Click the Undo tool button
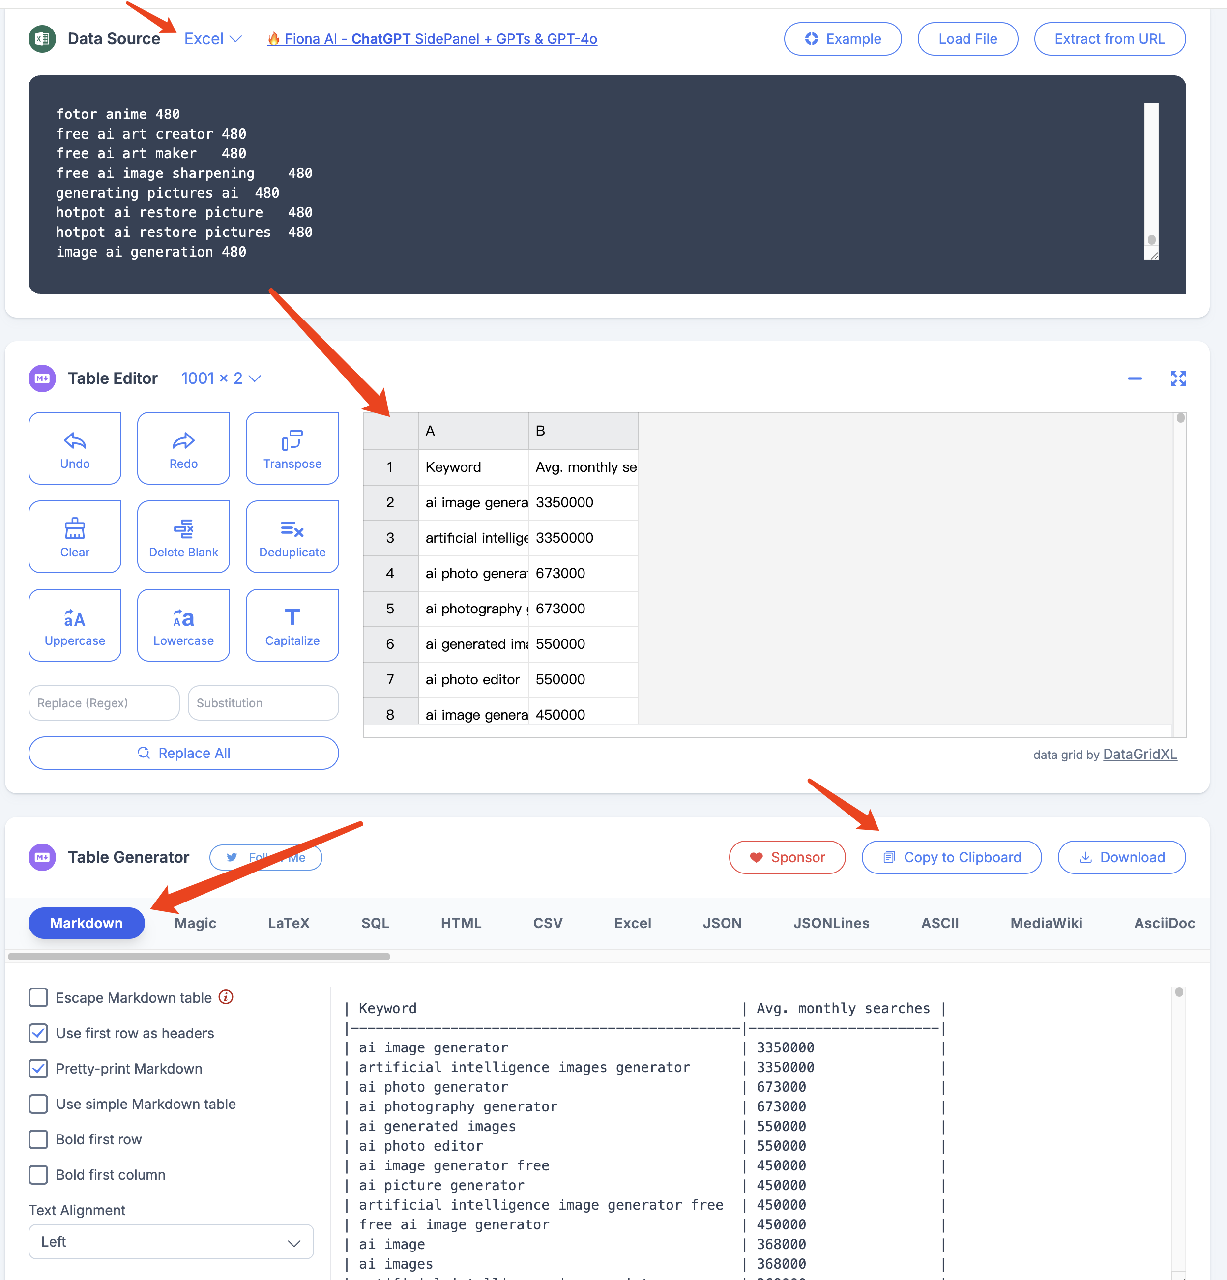Image resolution: width=1227 pixels, height=1280 pixels. tap(75, 448)
